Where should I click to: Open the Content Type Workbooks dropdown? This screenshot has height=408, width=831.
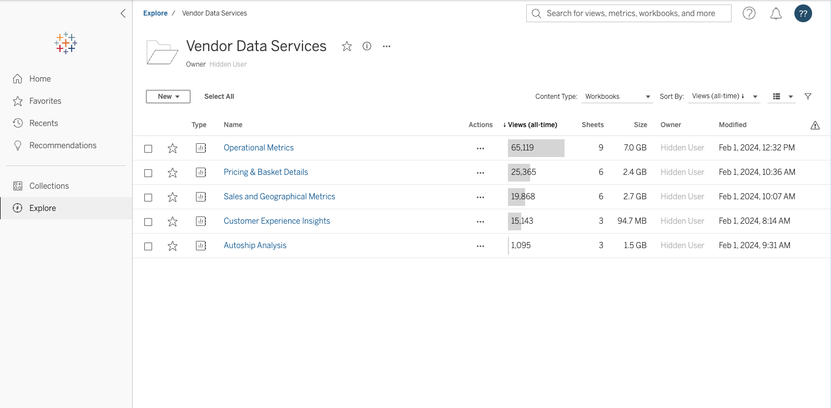617,97
